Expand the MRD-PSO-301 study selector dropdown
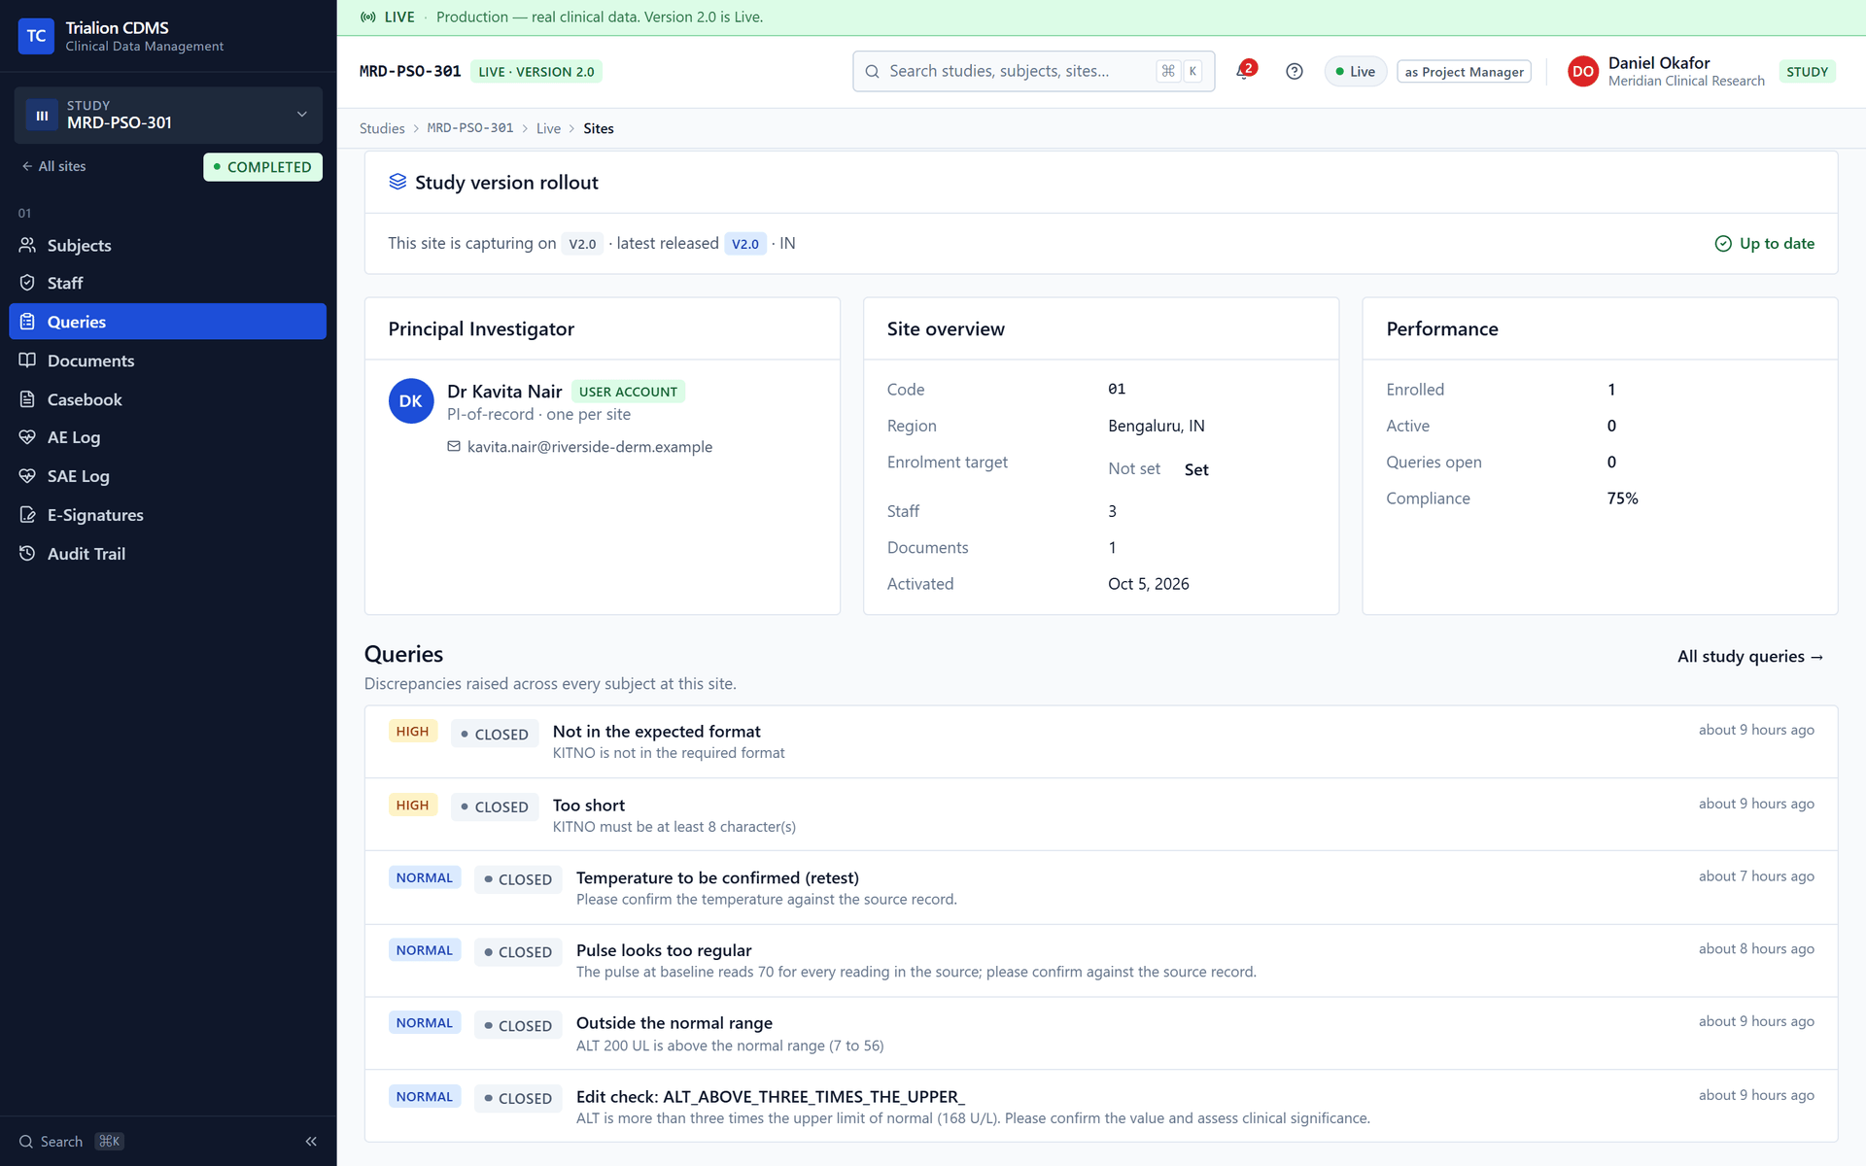 tap(168, 115)
